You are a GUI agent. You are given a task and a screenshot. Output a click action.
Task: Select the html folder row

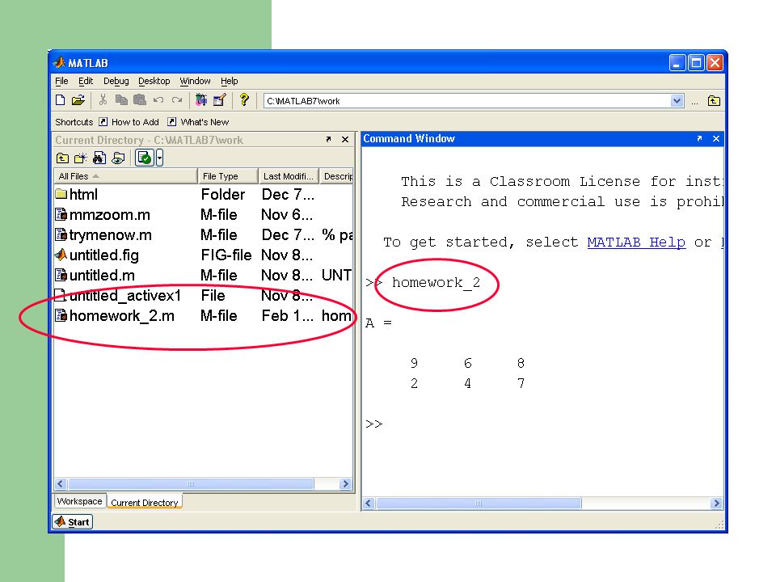pos(203,195)
